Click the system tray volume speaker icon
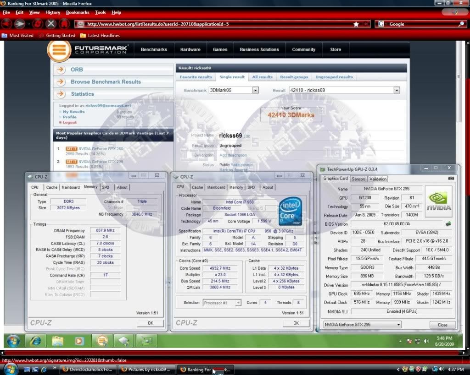Screen dimensions: 470x375 [x=442, y=370]
